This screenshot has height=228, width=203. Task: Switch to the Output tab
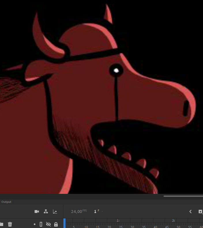point(6,202)
